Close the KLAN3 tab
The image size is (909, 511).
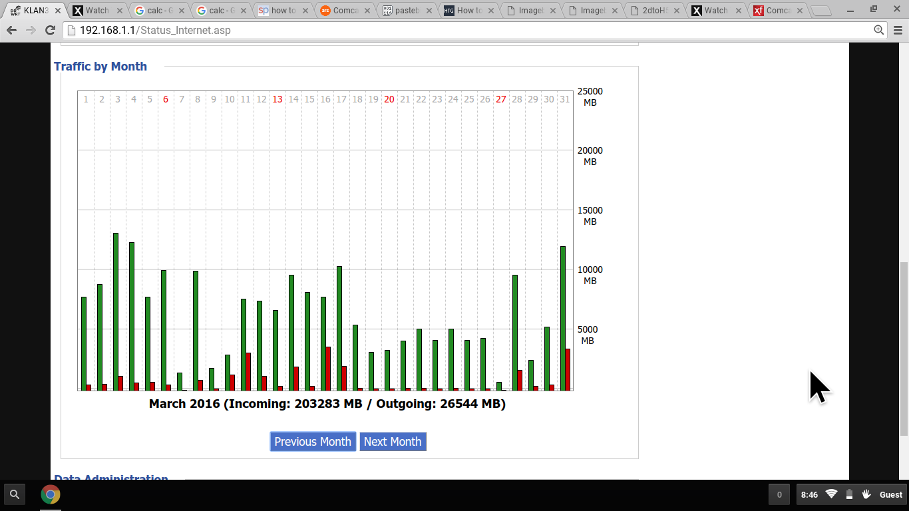57,11
